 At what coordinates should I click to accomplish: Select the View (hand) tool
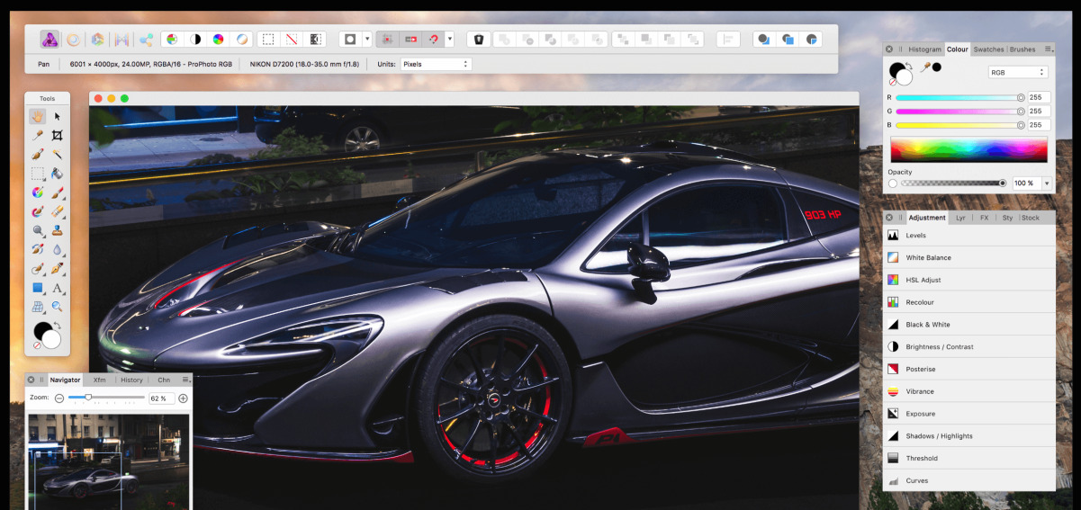[x=38, y=116]
